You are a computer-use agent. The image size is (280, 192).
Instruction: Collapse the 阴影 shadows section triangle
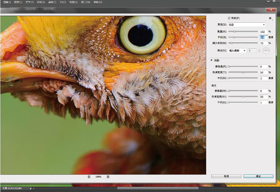pos(211,60)
